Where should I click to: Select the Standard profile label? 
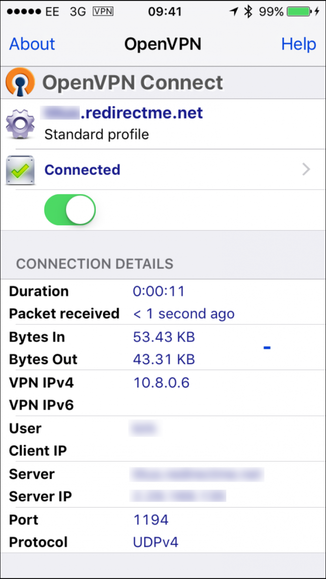coord(96,134)
